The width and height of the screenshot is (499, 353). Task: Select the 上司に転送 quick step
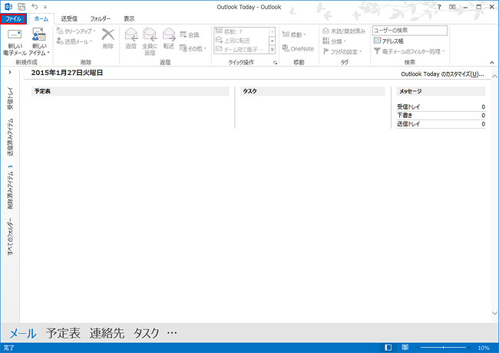coord(242,41)
